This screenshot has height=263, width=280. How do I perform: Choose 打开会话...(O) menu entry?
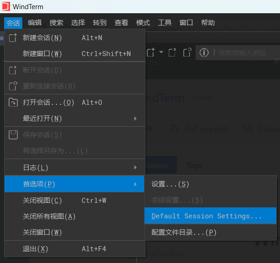tap(75, 103)
